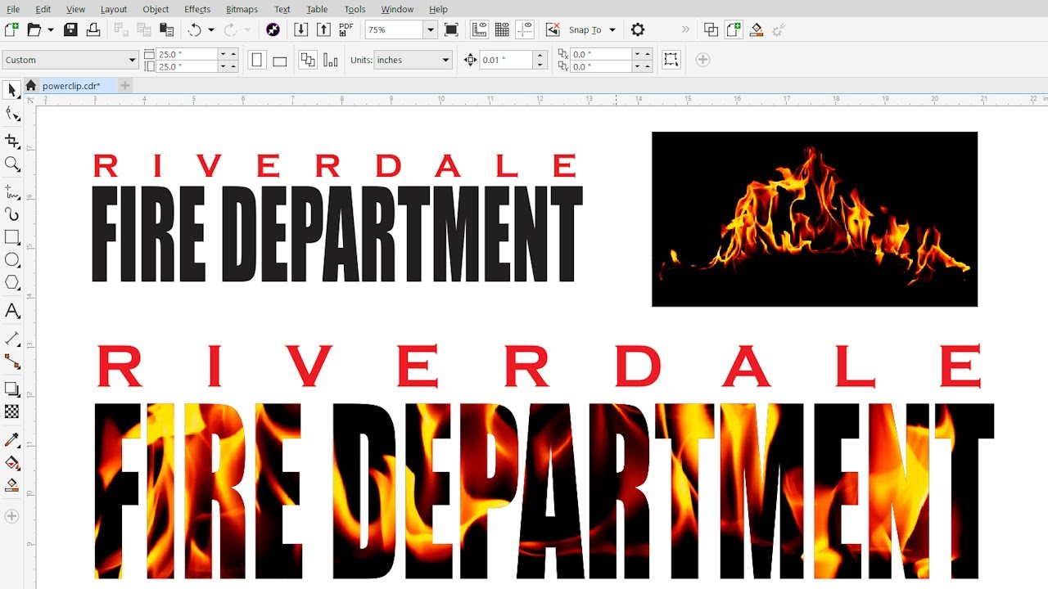Select the Polygon tool
1048x589 pixels.
point(11,283)
